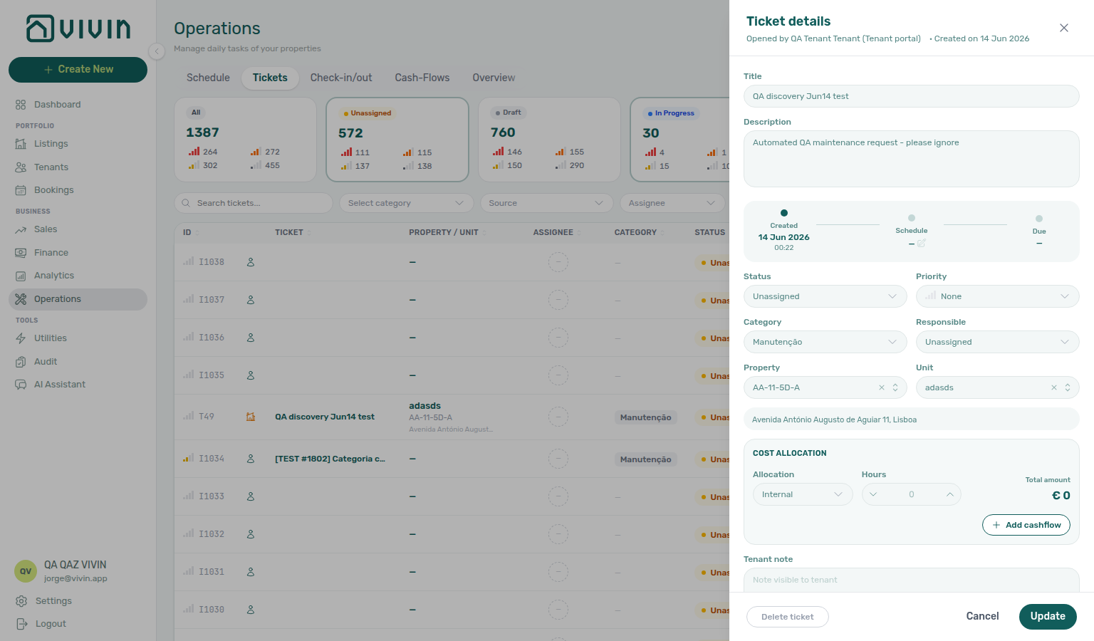Click the person icon in row I1038
The width and height of the screenshot is (1094, 641).
tap(251, 262)
